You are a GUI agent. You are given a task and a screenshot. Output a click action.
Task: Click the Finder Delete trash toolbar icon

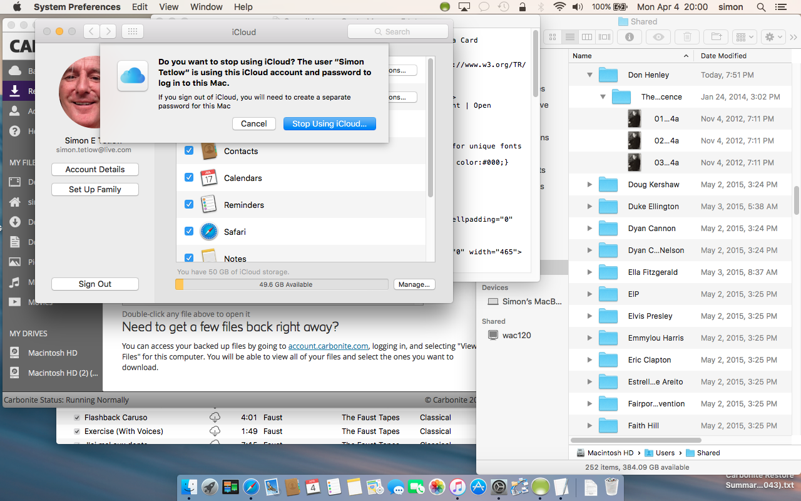click(x=687, y=37)
